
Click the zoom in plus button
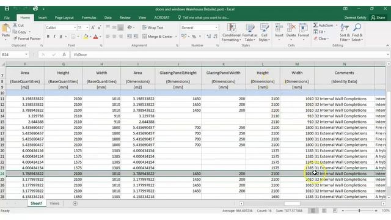coord(376,211)
